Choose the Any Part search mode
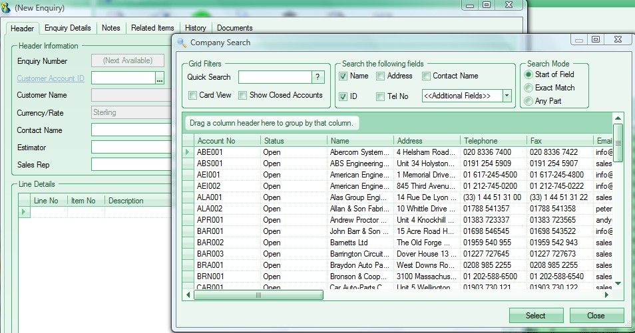 529,101
